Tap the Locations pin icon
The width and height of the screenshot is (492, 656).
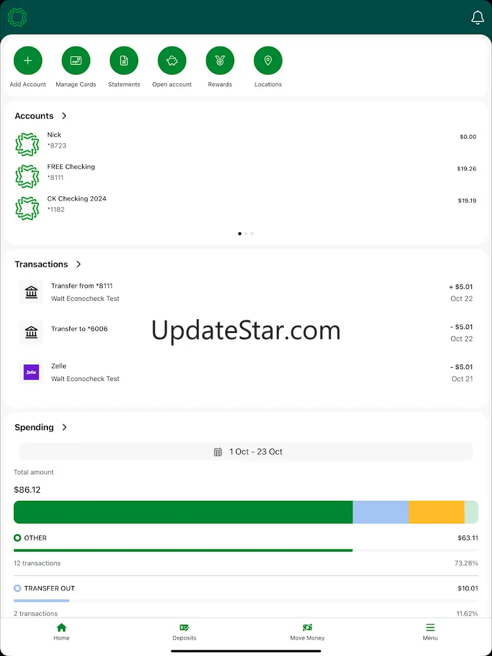[268, 61]
